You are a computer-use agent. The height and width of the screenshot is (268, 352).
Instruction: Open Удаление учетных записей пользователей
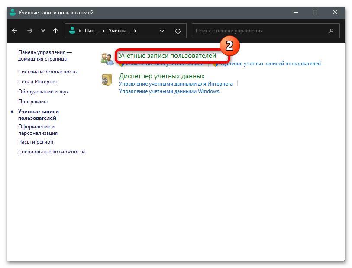point(270,64)
